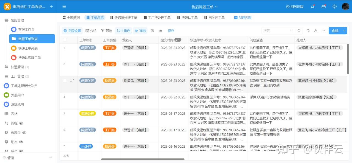This screenshot has width=352, height=163.
Task: Click the download export icon
Action: [316, 31]
